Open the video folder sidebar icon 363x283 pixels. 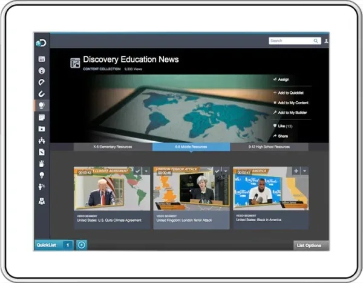[x=42, y=128]
